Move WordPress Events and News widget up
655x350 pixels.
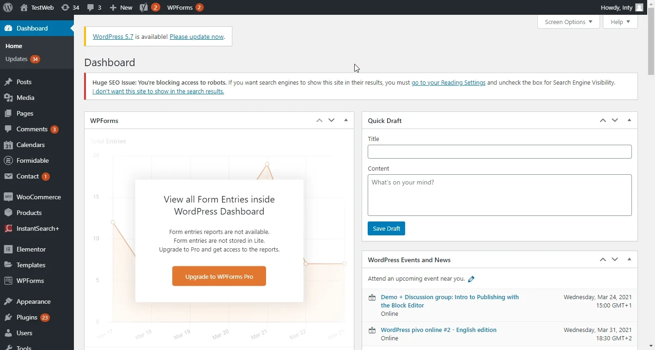(x=603, y=259)
